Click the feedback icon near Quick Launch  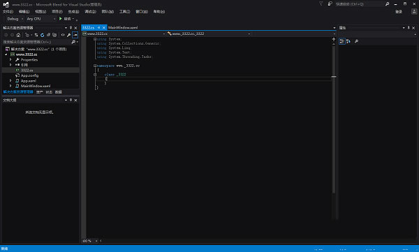click(330, 3)
